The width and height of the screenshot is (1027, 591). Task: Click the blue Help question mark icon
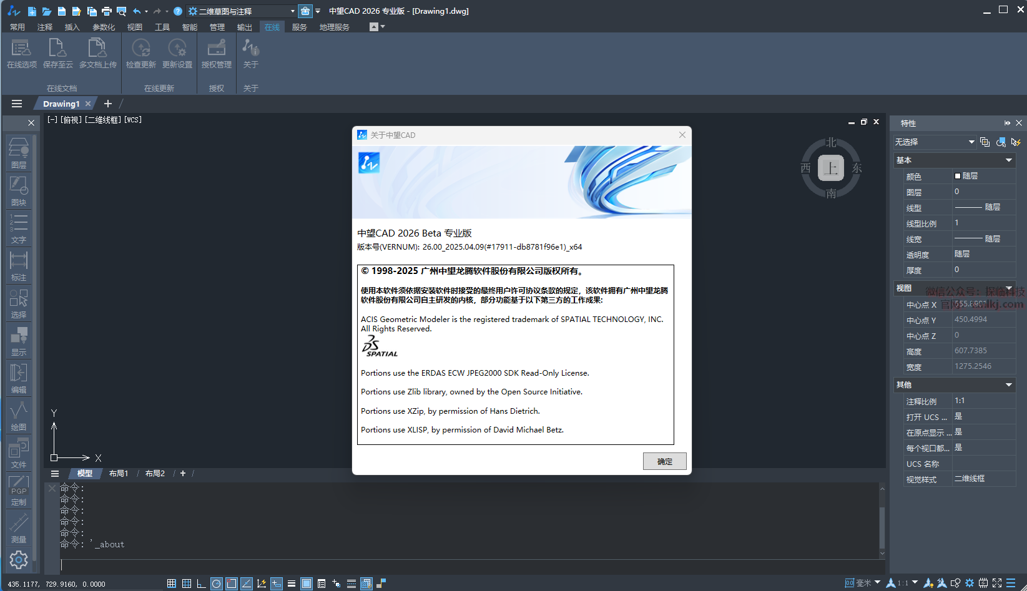tap(178, 11)
